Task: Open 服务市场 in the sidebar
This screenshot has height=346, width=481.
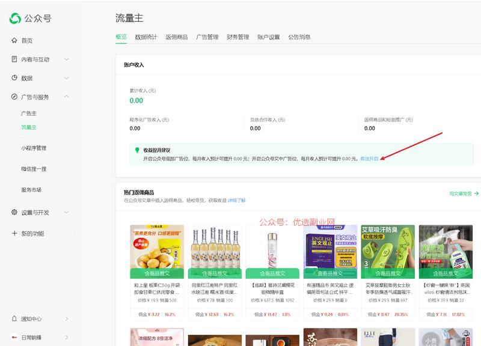Action: coord(31,190)
